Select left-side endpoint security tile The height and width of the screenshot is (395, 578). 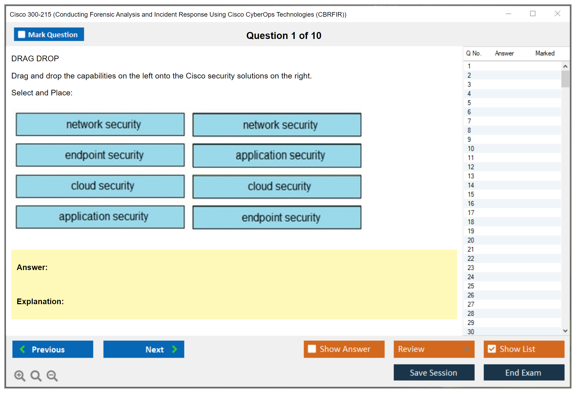pyautogui.click(x=100, y=155)
